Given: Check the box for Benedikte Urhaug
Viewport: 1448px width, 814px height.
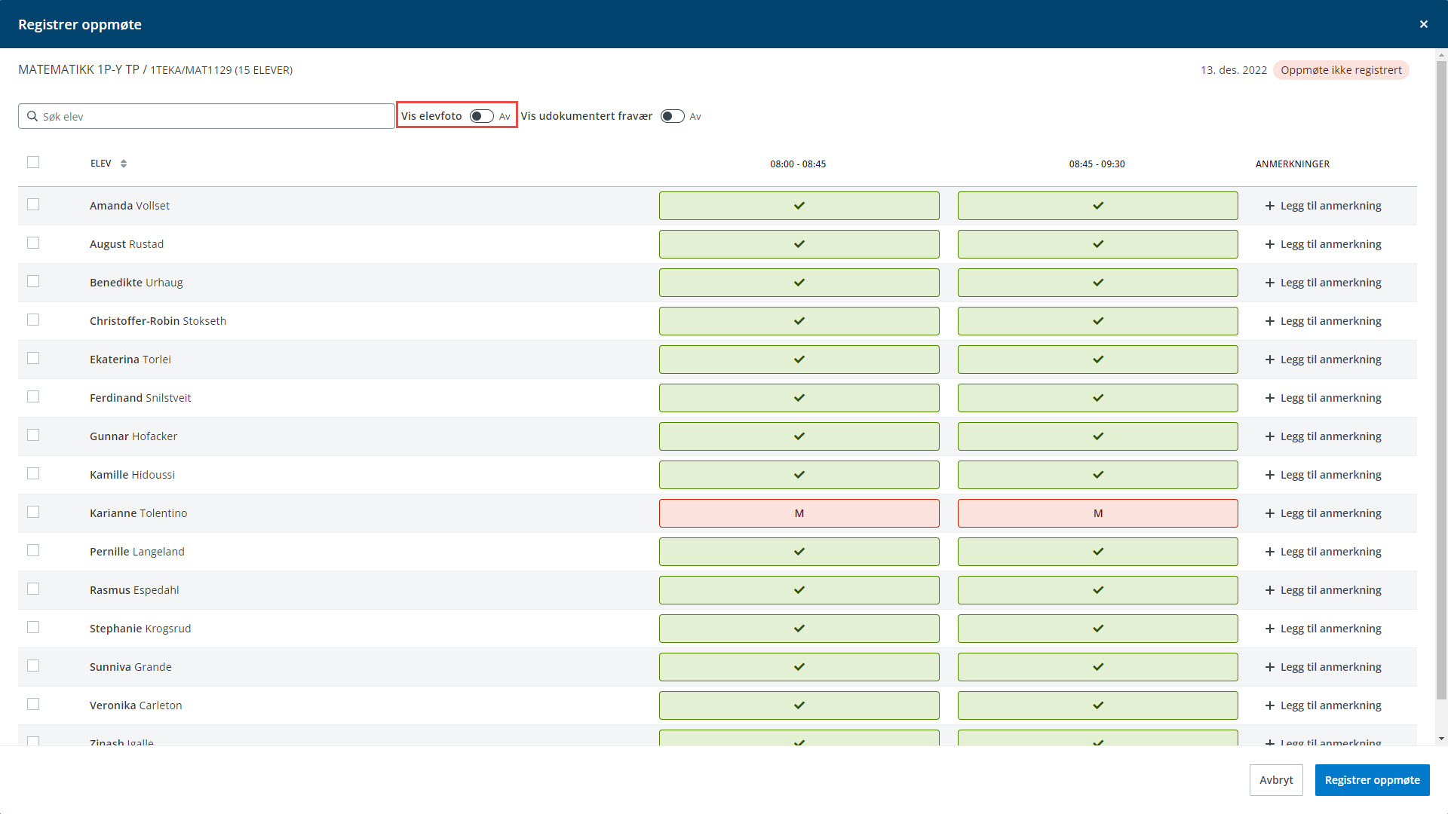Looking at the screenshot, I should click(33, 281).
